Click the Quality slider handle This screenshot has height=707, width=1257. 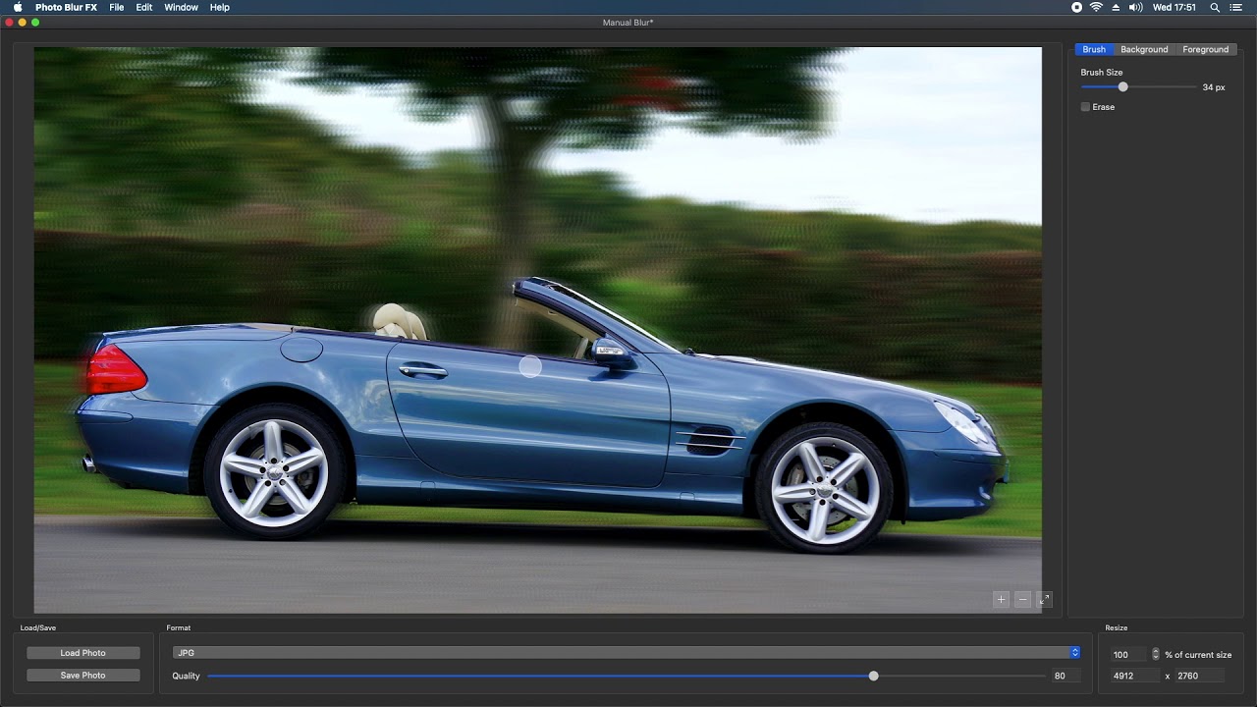873,676
